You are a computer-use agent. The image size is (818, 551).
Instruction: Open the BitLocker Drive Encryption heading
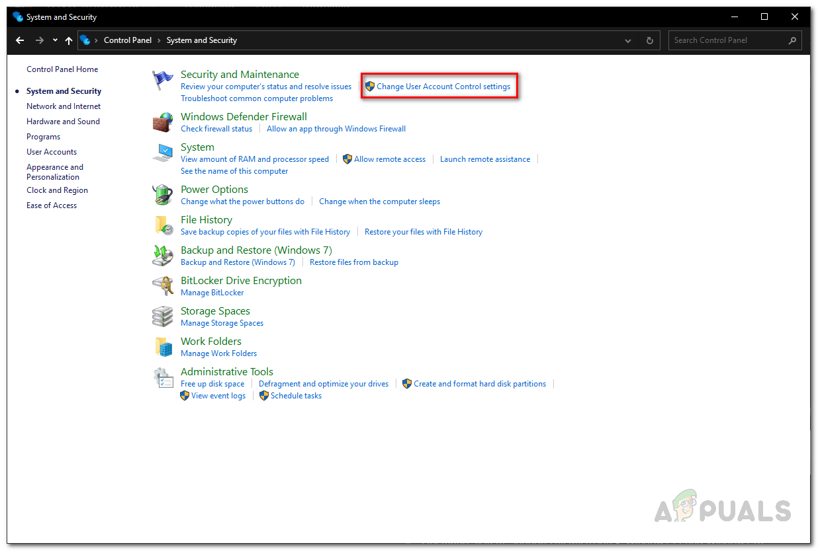click(x=241, y=281)
